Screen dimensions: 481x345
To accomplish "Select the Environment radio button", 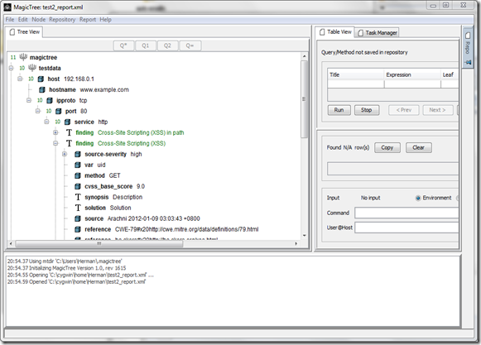I will click(418, 198).
